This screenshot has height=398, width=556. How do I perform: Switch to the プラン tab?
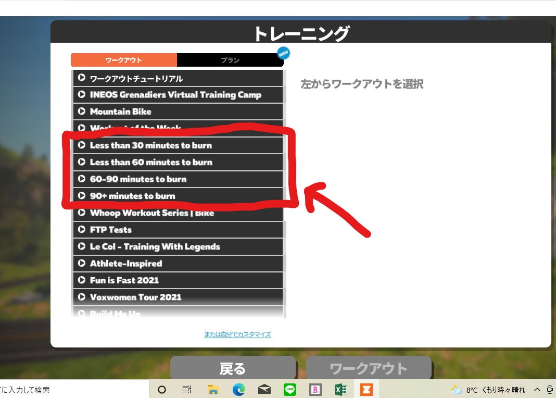(x=230, y=60)
